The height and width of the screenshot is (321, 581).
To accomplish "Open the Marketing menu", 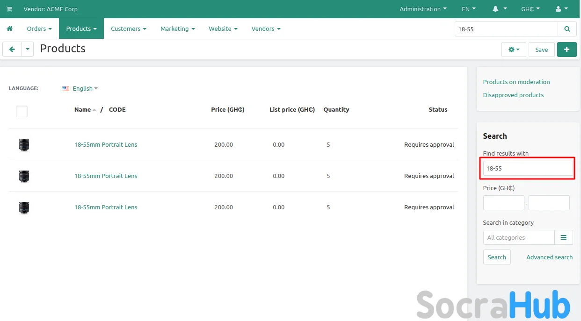I will click(x=177, y=29).
